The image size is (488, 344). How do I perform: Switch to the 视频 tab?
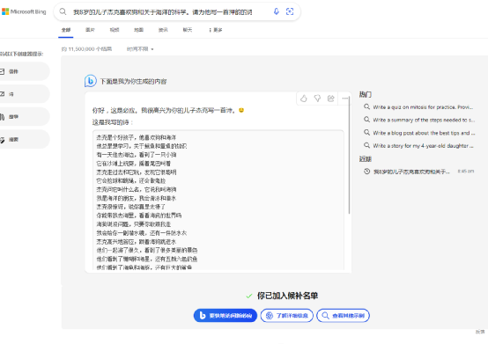[x=115, y=30]
